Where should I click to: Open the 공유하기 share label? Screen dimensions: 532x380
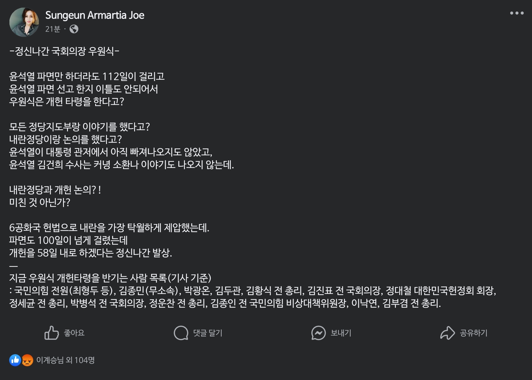pos(474,333)
